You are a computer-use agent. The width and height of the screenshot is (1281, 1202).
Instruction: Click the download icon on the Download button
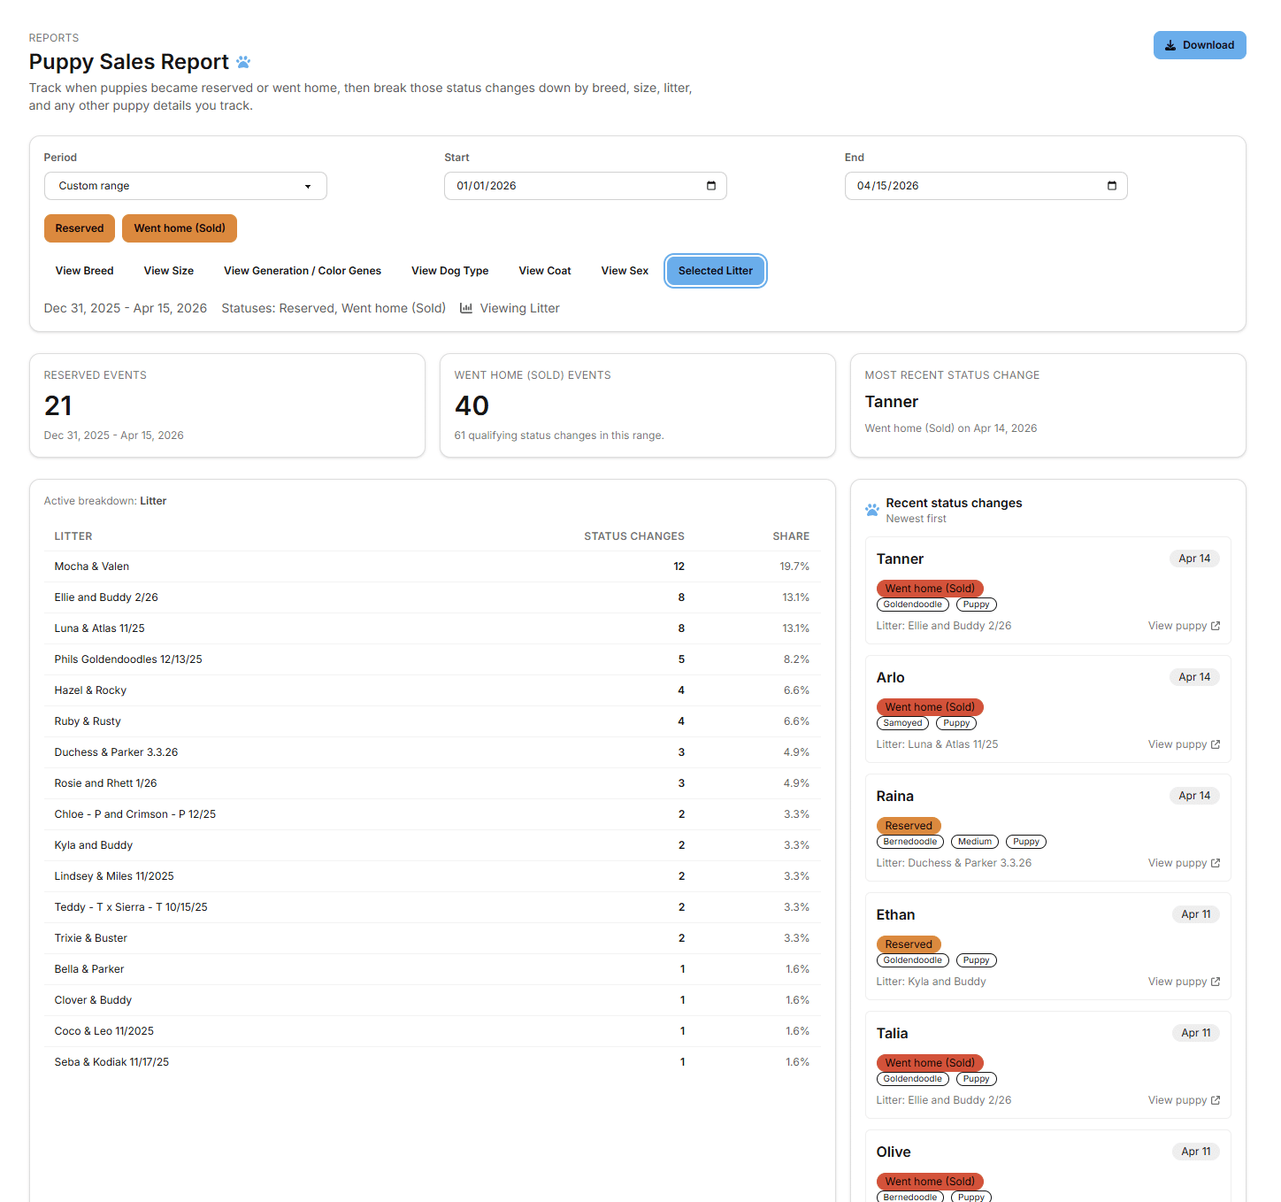pos(1171,44)
